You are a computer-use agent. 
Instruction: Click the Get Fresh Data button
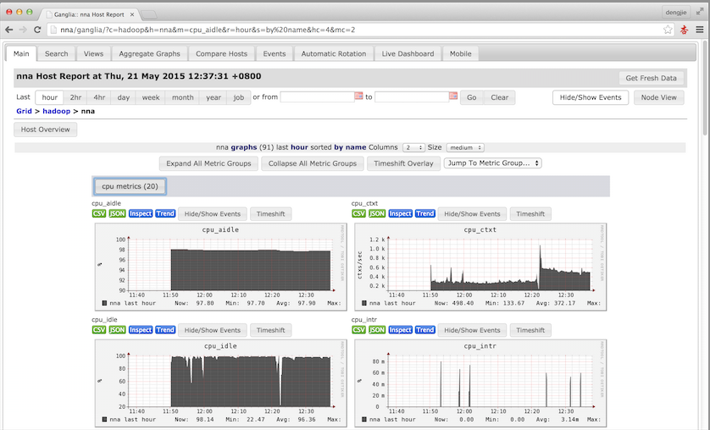(x=651, y=78)
